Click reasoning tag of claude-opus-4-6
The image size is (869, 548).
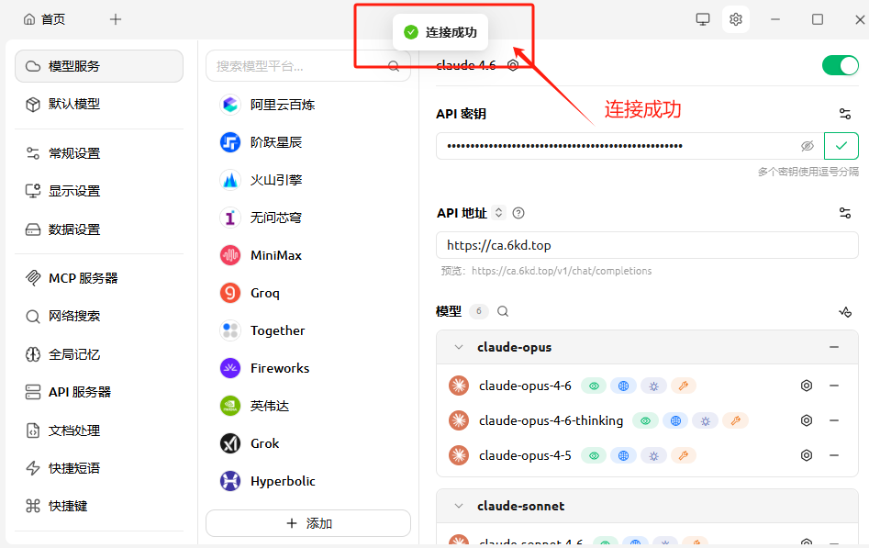point(653,386)
